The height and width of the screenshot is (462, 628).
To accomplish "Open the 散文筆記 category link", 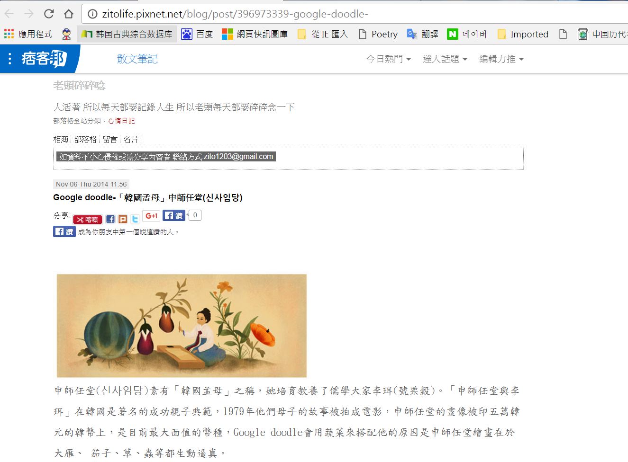I will point(137,59).
